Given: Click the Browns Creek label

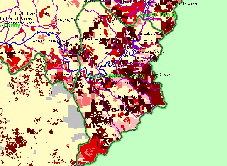Looking at the screenshot, I should click(98, 124).
